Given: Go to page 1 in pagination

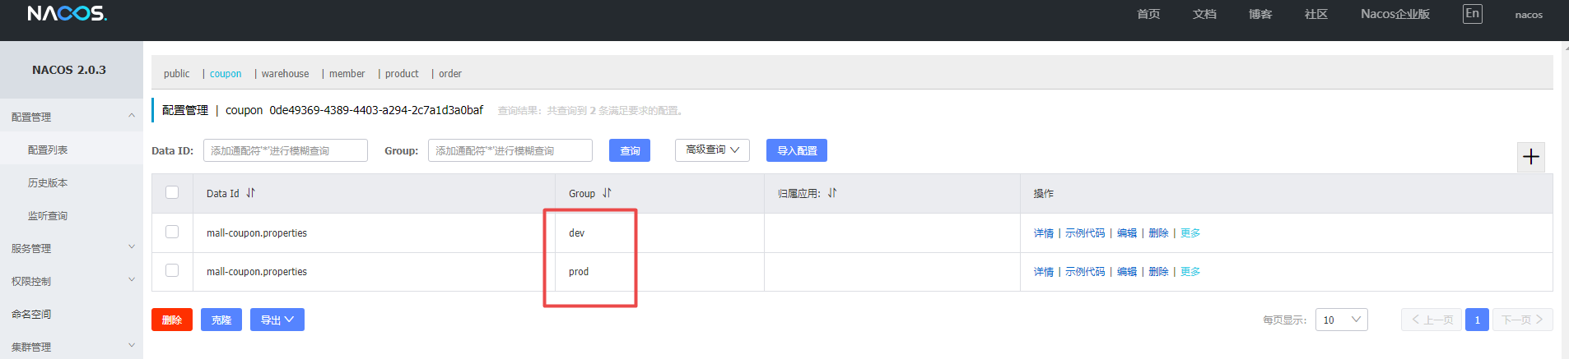Looking at the screenshot, I should (x=1477, y=320).
